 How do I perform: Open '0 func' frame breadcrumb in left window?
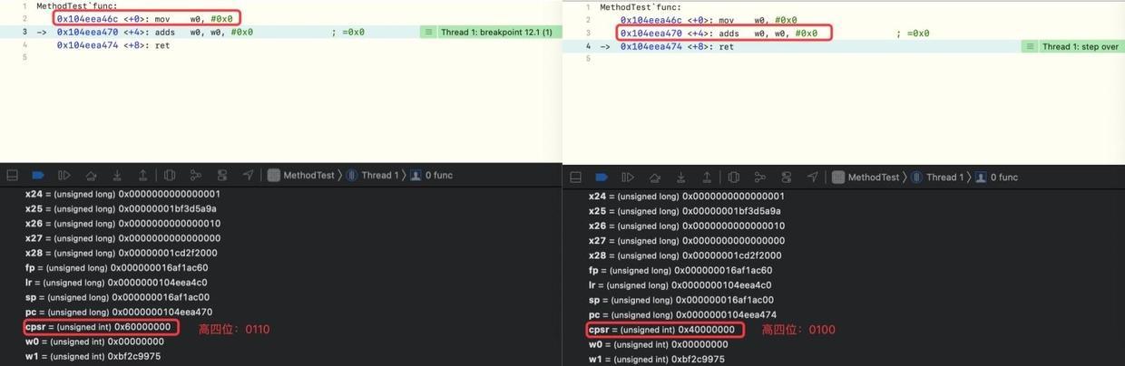(432, 176)
